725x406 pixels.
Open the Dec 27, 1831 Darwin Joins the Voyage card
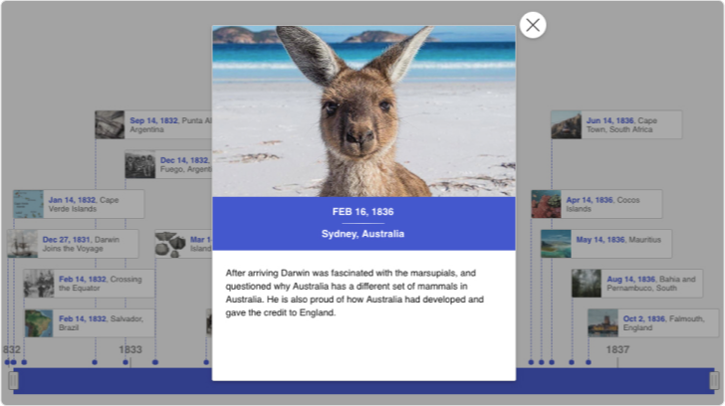coord(73,244)
